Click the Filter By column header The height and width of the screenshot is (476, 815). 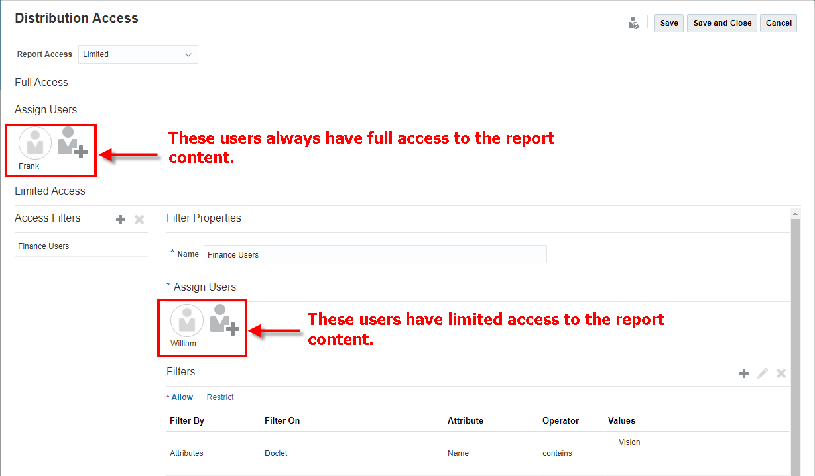coord(187,421)
